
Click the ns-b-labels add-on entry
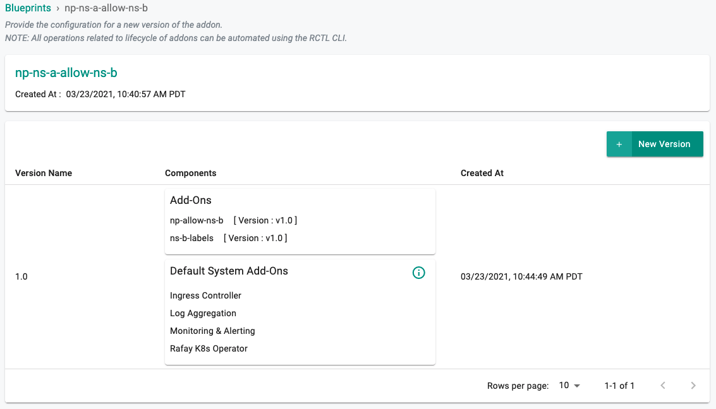point(191,238)
